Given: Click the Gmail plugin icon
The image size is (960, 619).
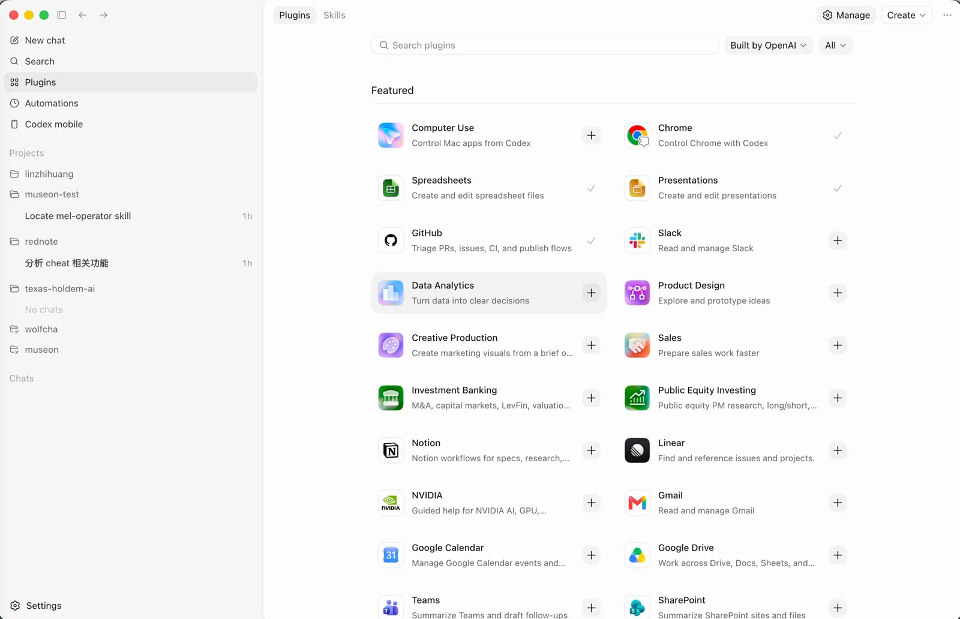Looking at the screenshot, I should (x=637, y=503).
